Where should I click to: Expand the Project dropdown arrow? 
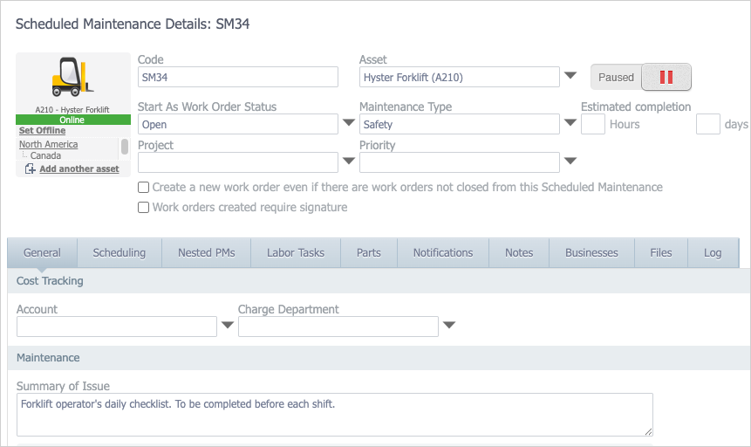(349, 162)
